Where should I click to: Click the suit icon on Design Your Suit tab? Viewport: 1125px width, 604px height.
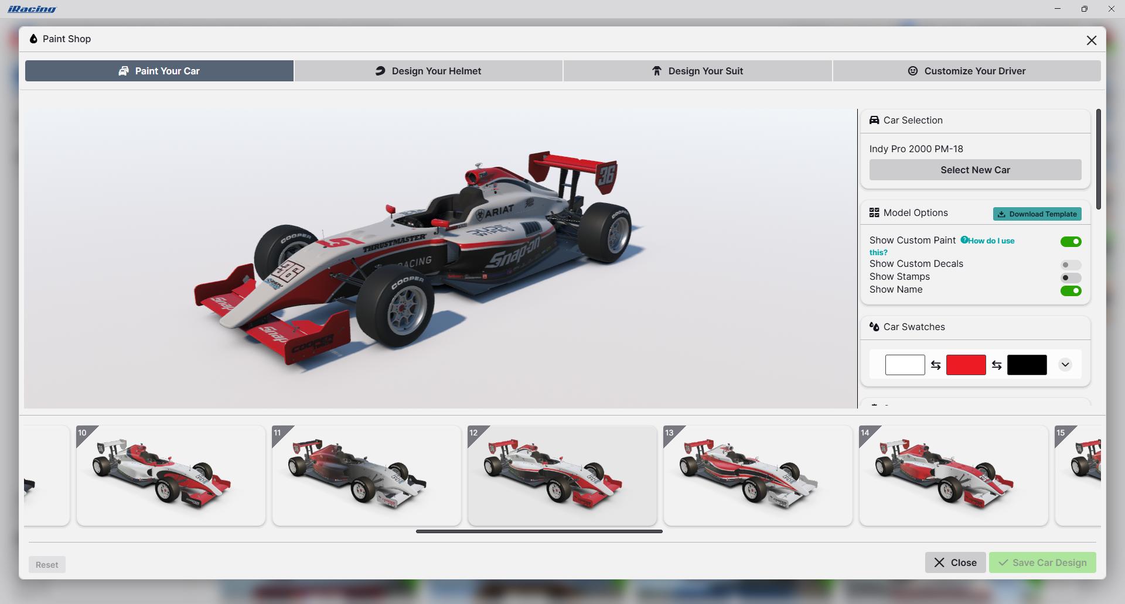656,70
